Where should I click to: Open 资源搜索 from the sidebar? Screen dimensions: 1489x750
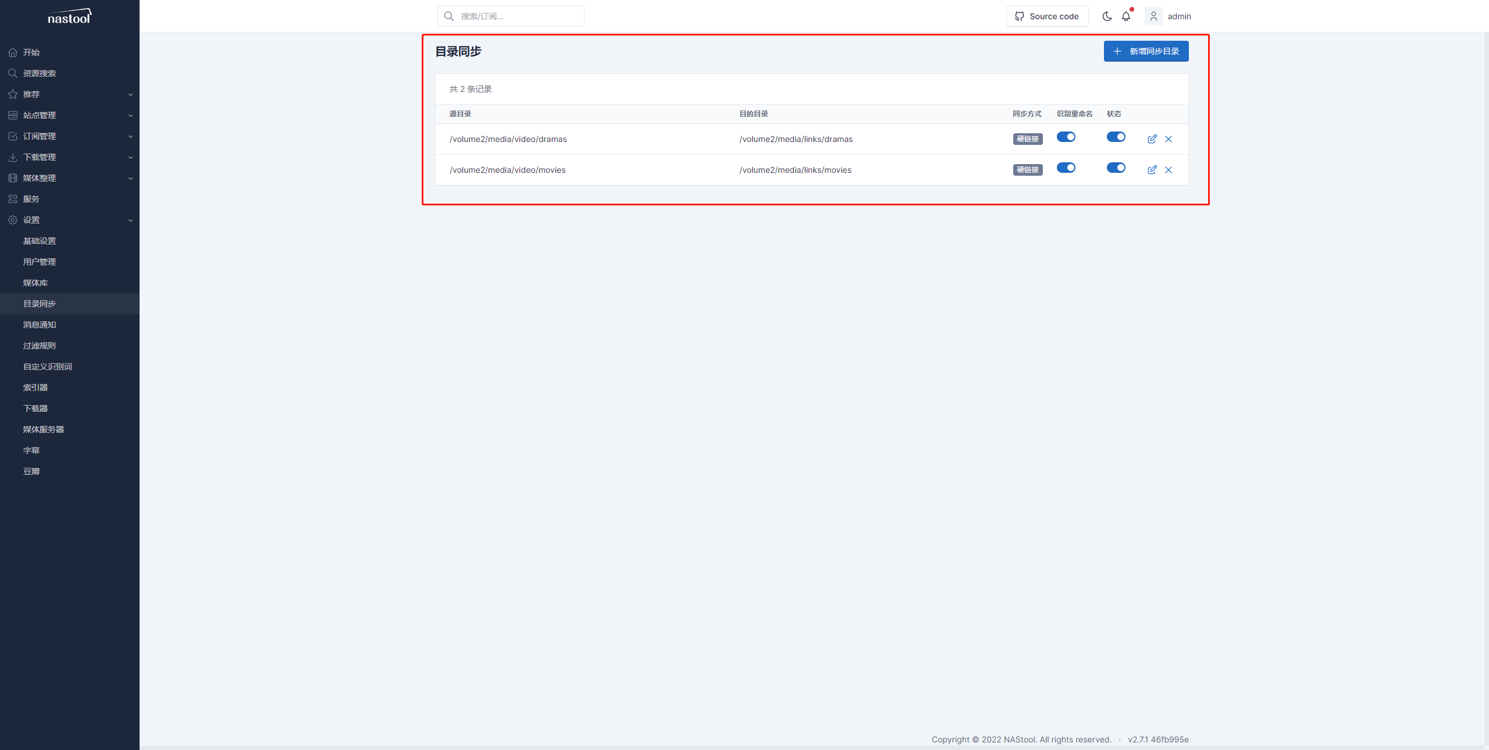(x=40, y=73)
